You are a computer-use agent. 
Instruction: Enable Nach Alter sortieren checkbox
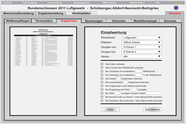tap(102, 64)
